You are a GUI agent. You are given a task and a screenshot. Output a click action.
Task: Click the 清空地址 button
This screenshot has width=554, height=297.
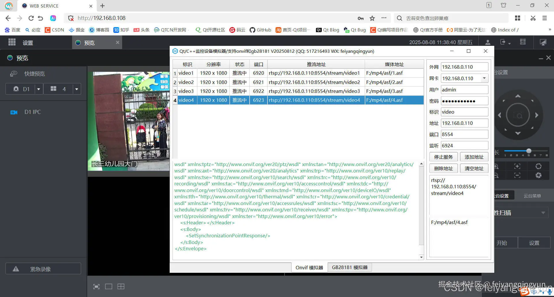click(x=474, y=168)
